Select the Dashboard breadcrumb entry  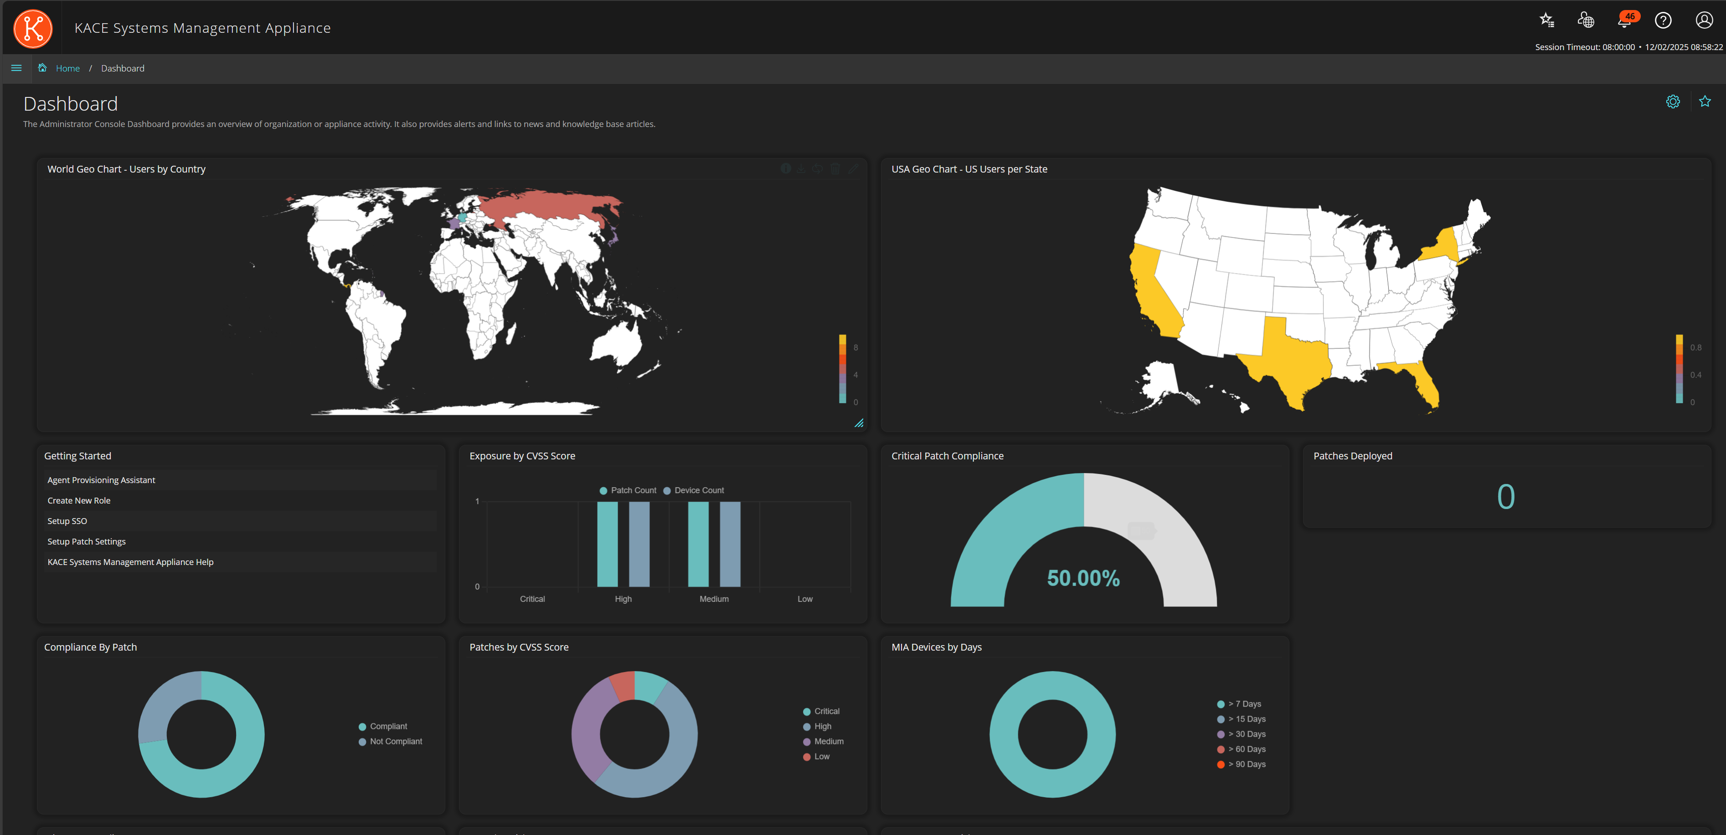click(123, 67)
